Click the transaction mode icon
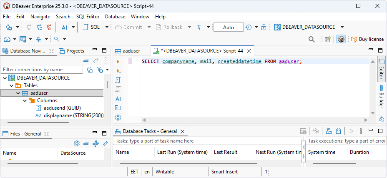The width and height of the screenshot is (387, 178). pyautogui.click(x=199, y=27)
